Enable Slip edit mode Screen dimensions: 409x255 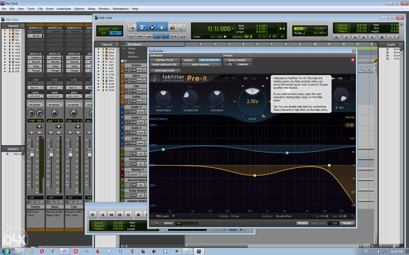click(104, 33)
